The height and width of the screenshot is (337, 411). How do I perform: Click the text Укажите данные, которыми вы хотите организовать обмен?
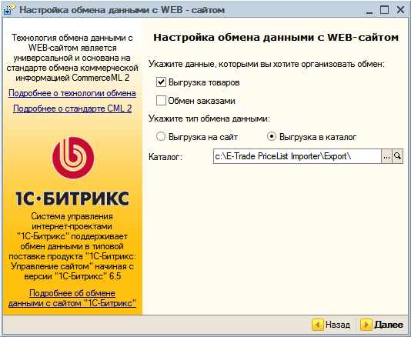(266, 64)
